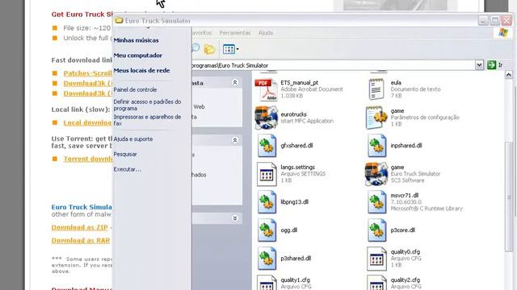Open the Ajuda menu
Viewport: 517px width, 290px height.
266,33
